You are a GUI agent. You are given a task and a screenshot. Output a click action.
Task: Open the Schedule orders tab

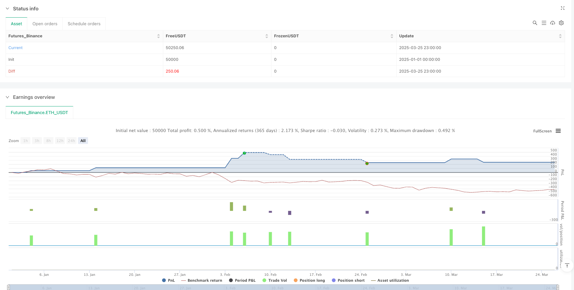pyautogui.click(x=84, y=24)
